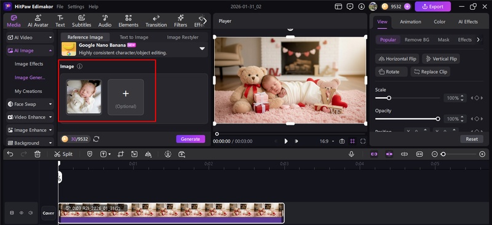
Task: Expand the Face Swap section
Action: (x=30, y=104)
